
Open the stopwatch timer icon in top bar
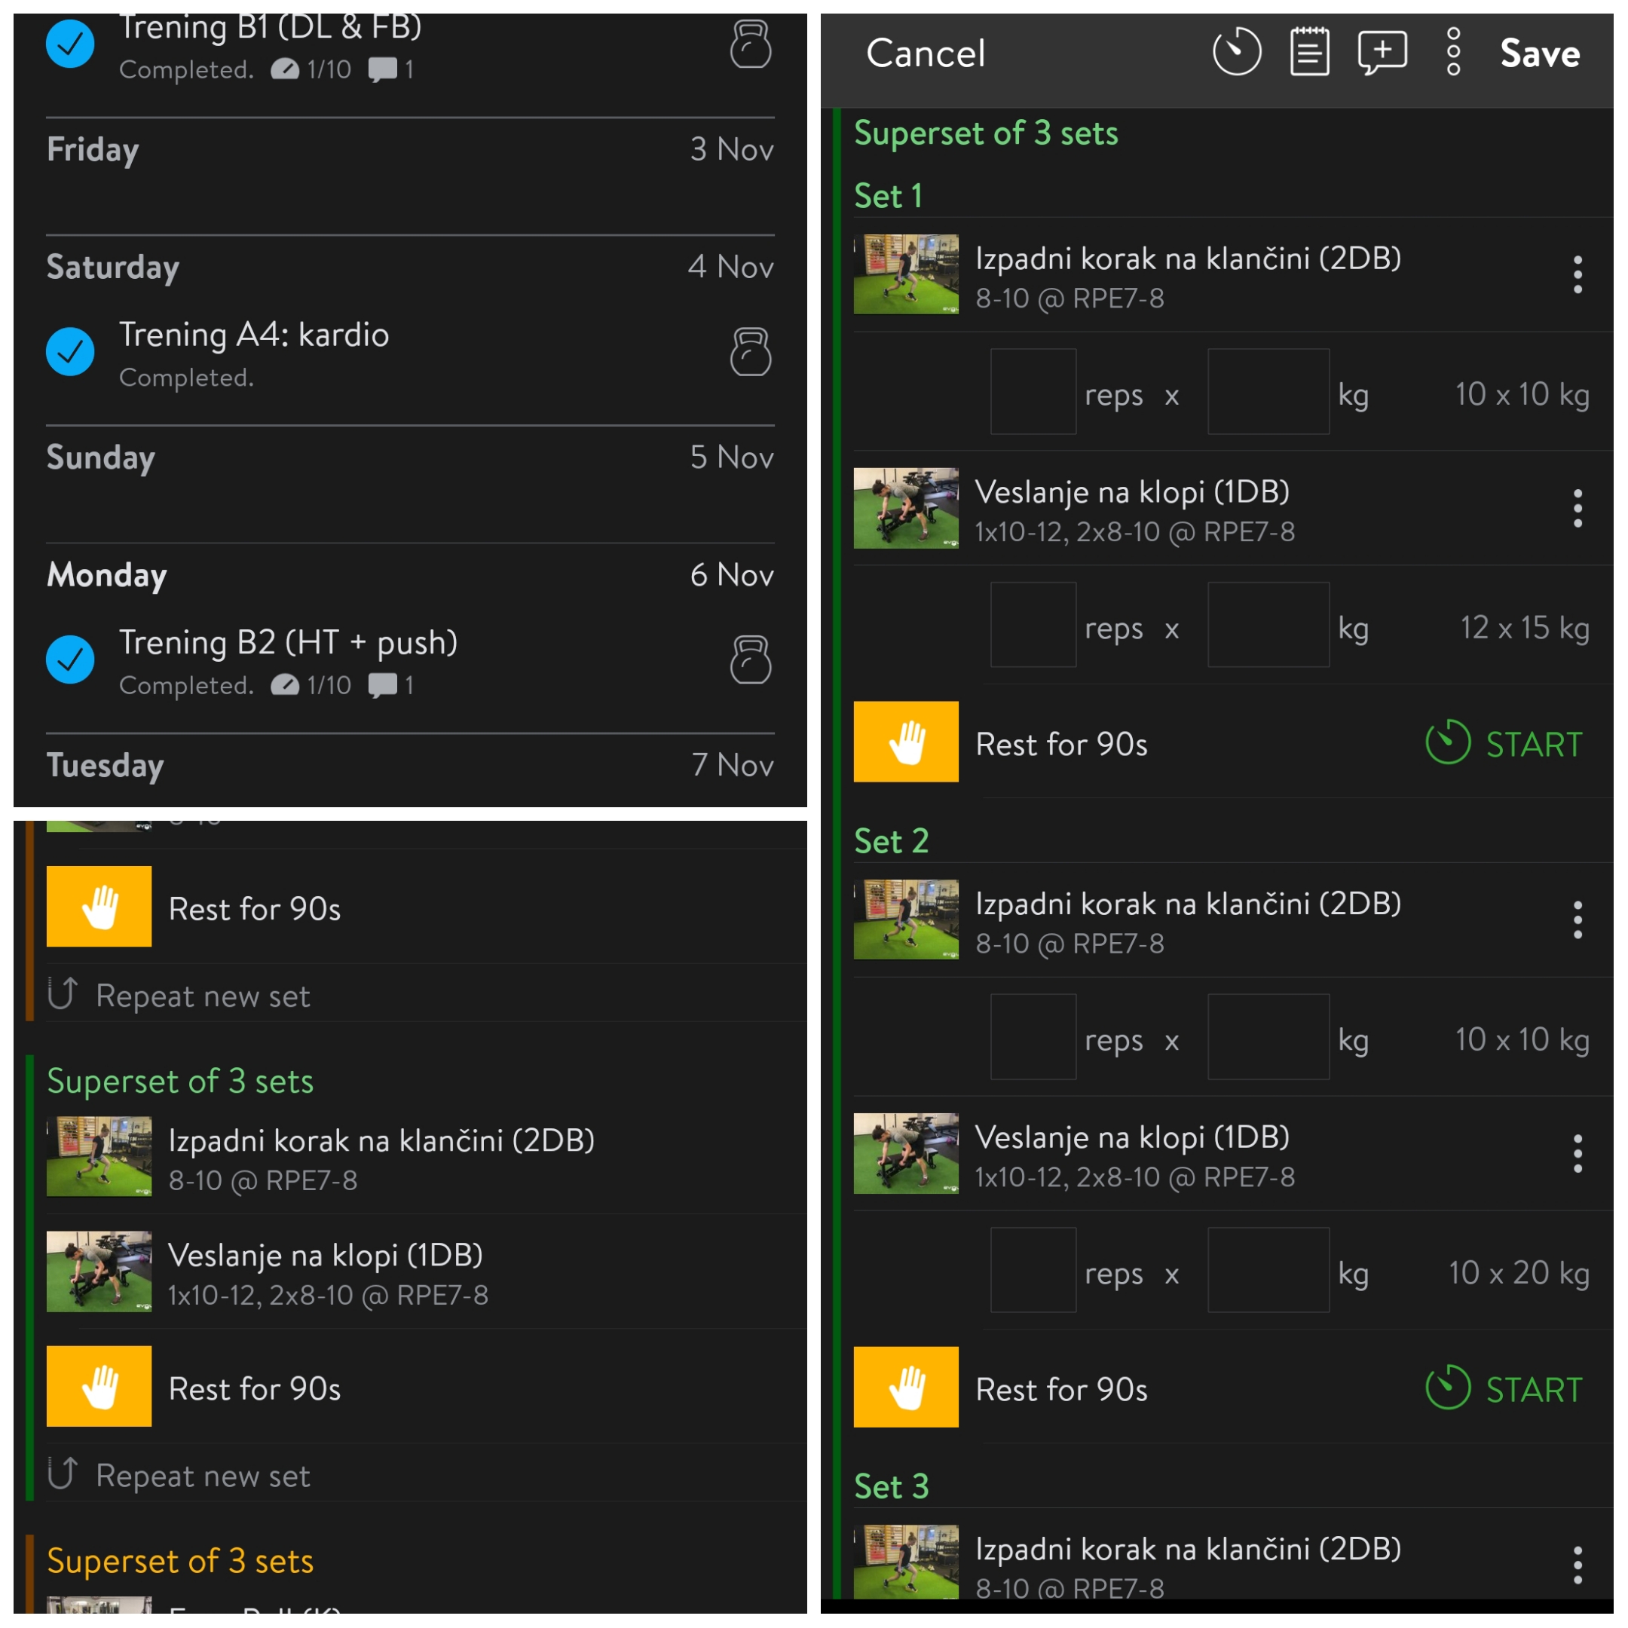click(x=1236, y=52)
